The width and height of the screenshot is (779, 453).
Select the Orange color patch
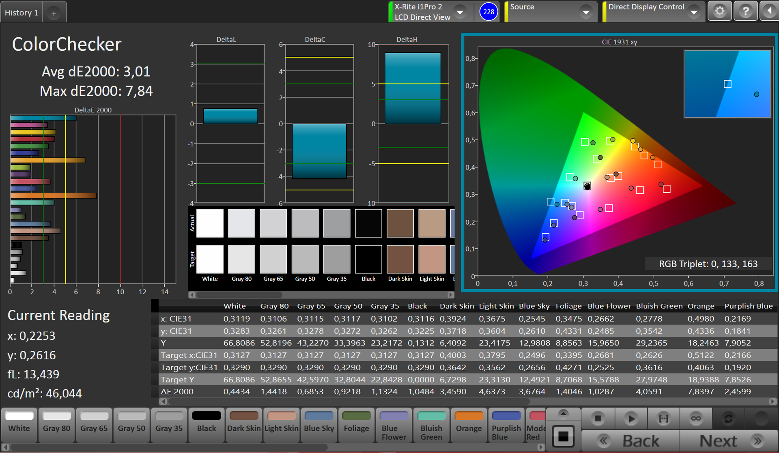(469, 424)
